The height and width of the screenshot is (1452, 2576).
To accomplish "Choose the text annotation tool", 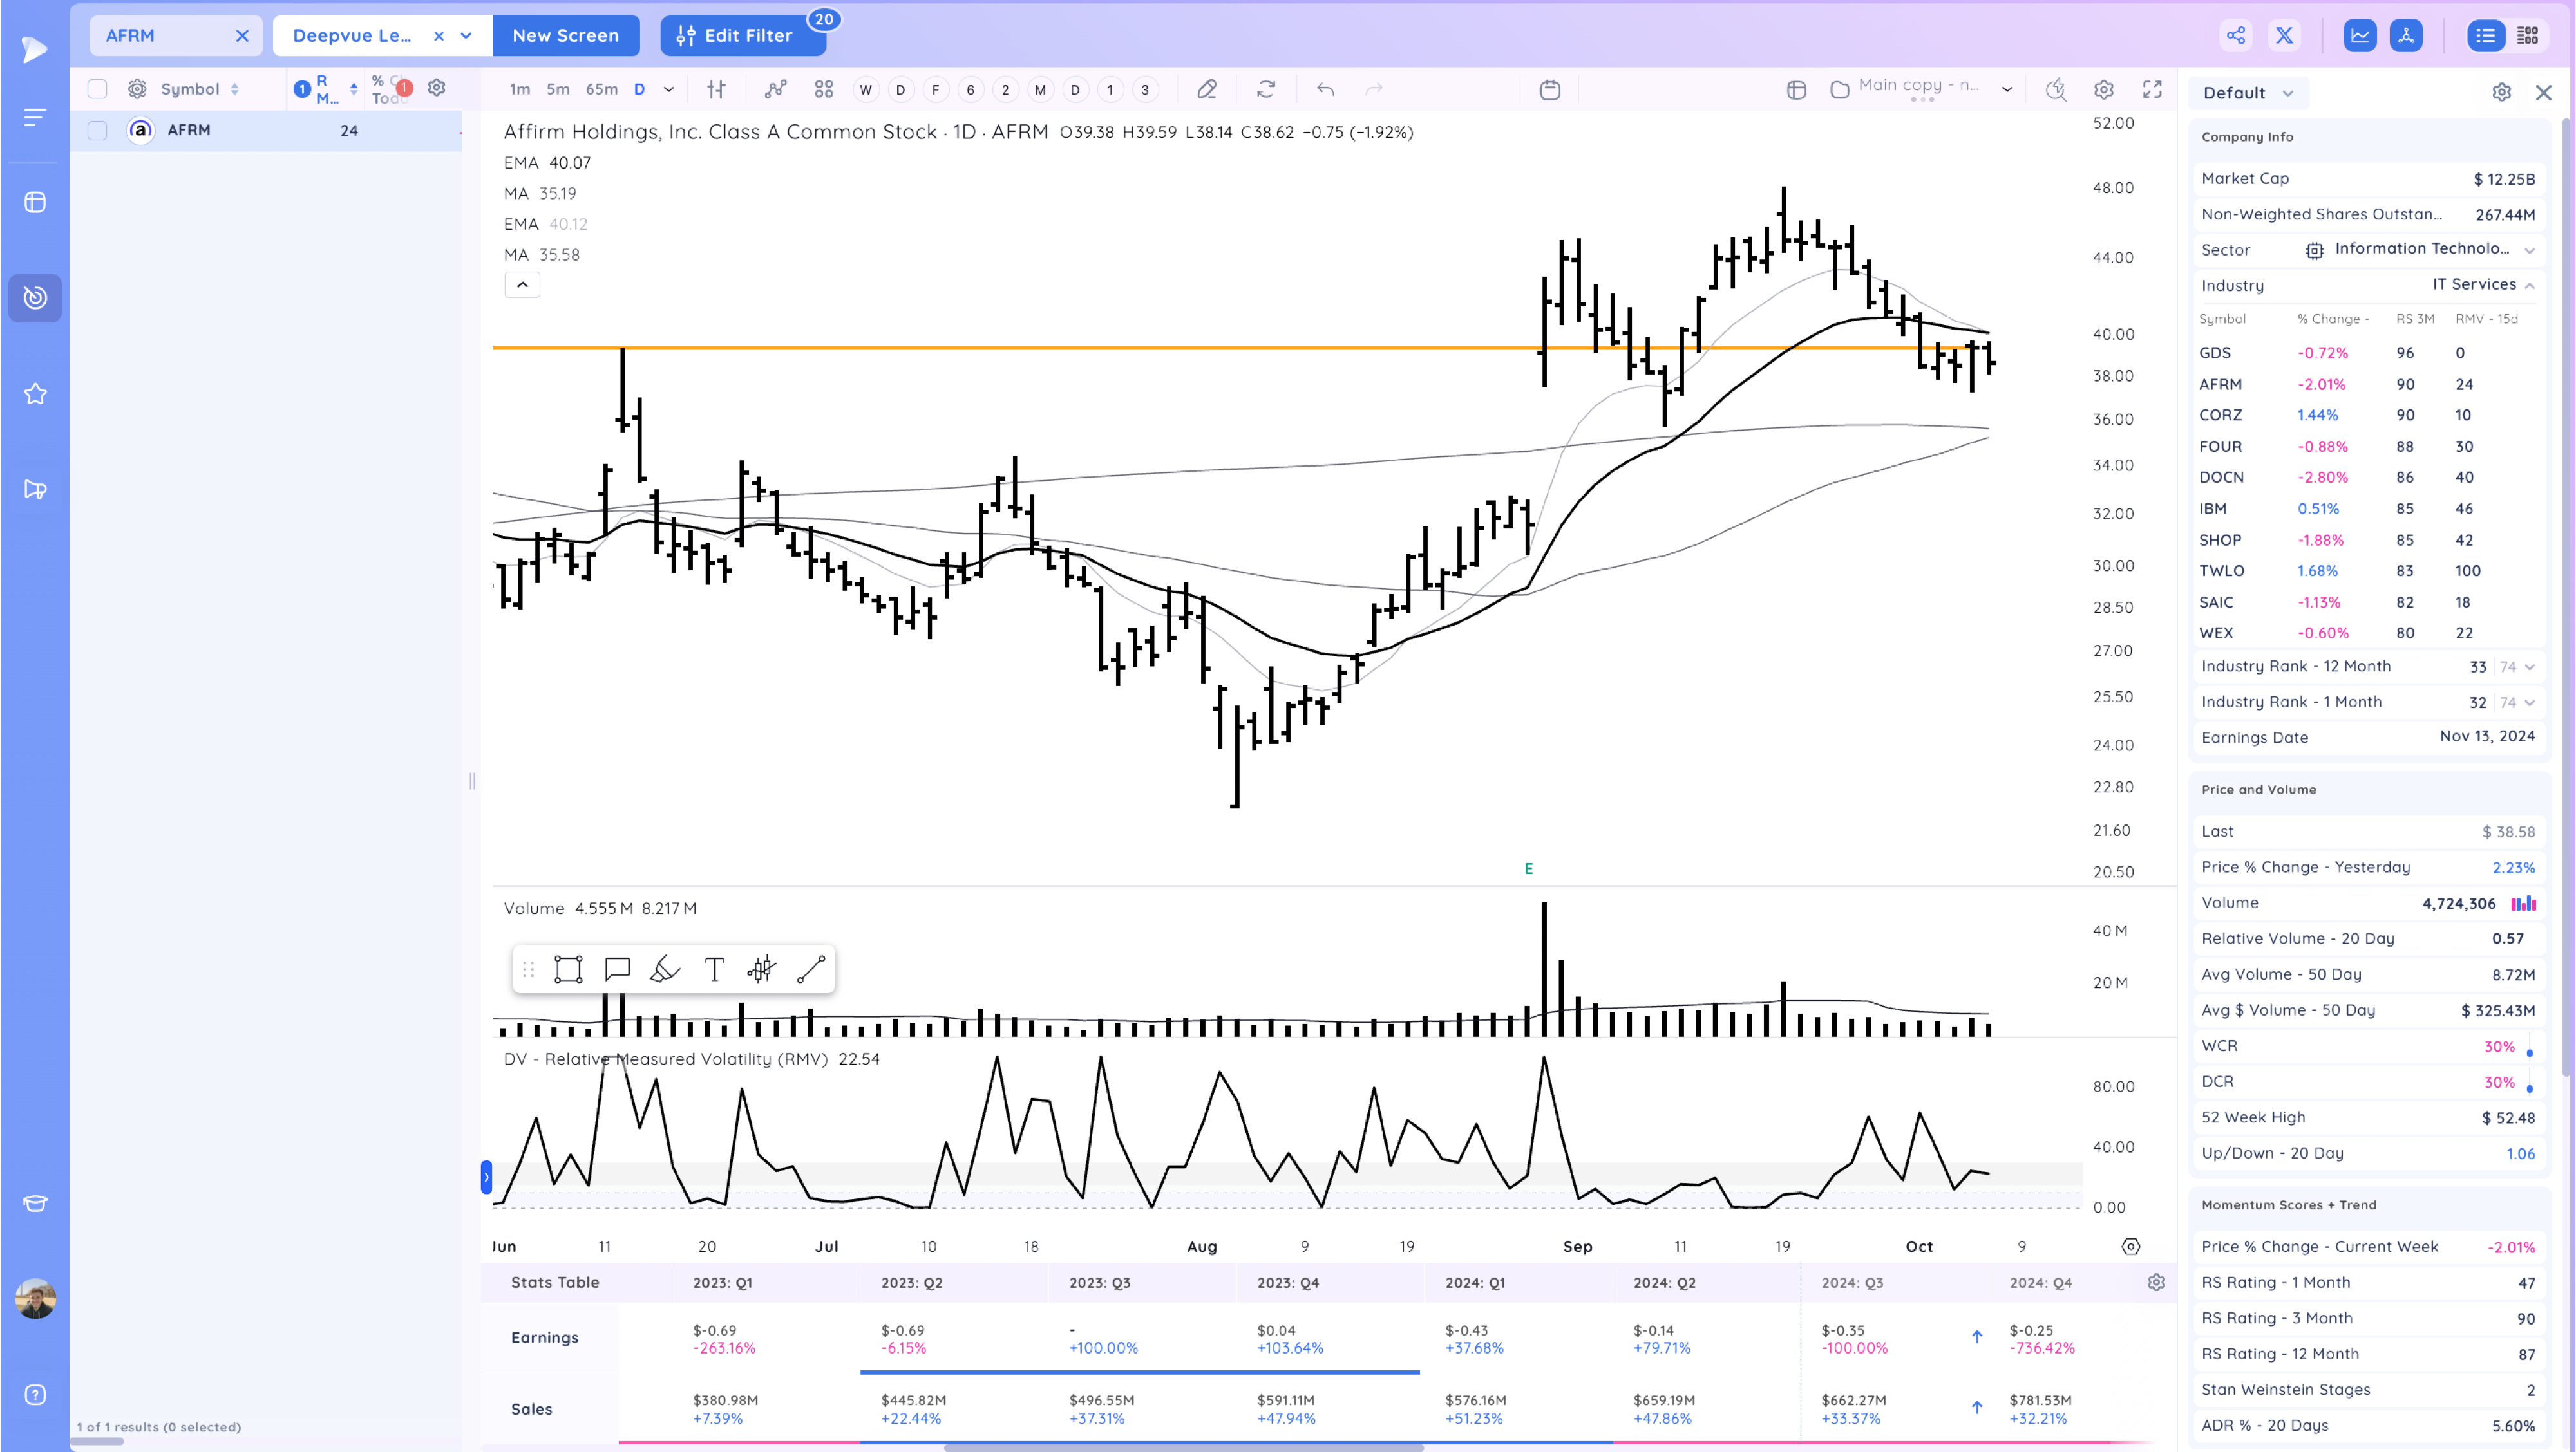I will pyautogui.click(x=714, y=969).
